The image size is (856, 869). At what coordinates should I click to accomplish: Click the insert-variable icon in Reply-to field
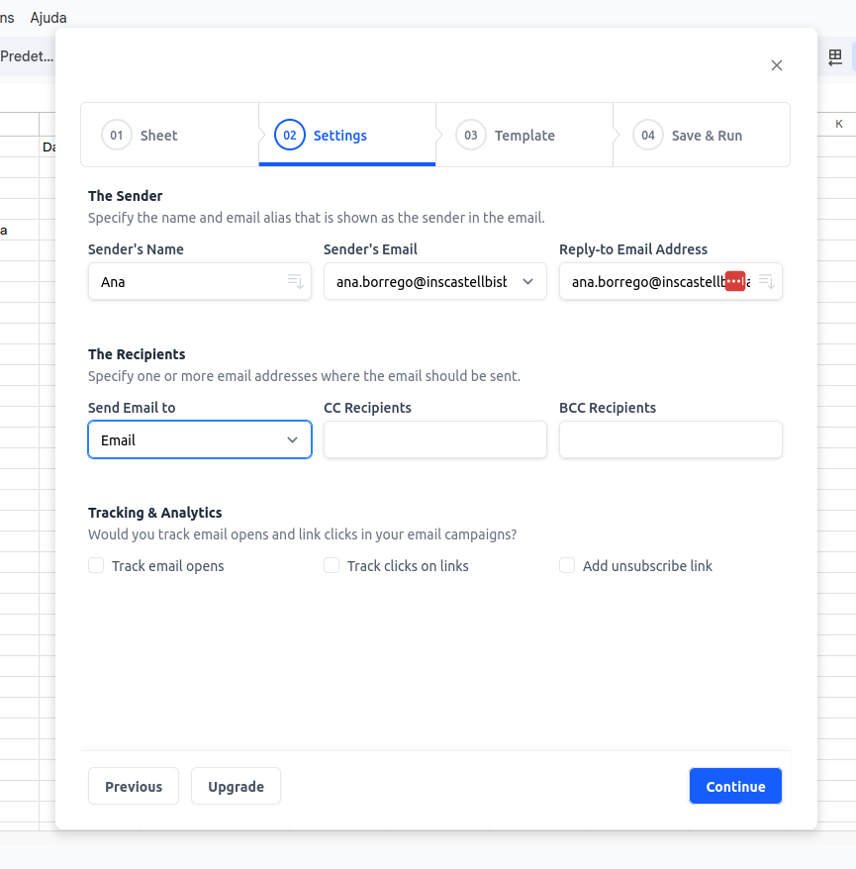pos(766,281)
